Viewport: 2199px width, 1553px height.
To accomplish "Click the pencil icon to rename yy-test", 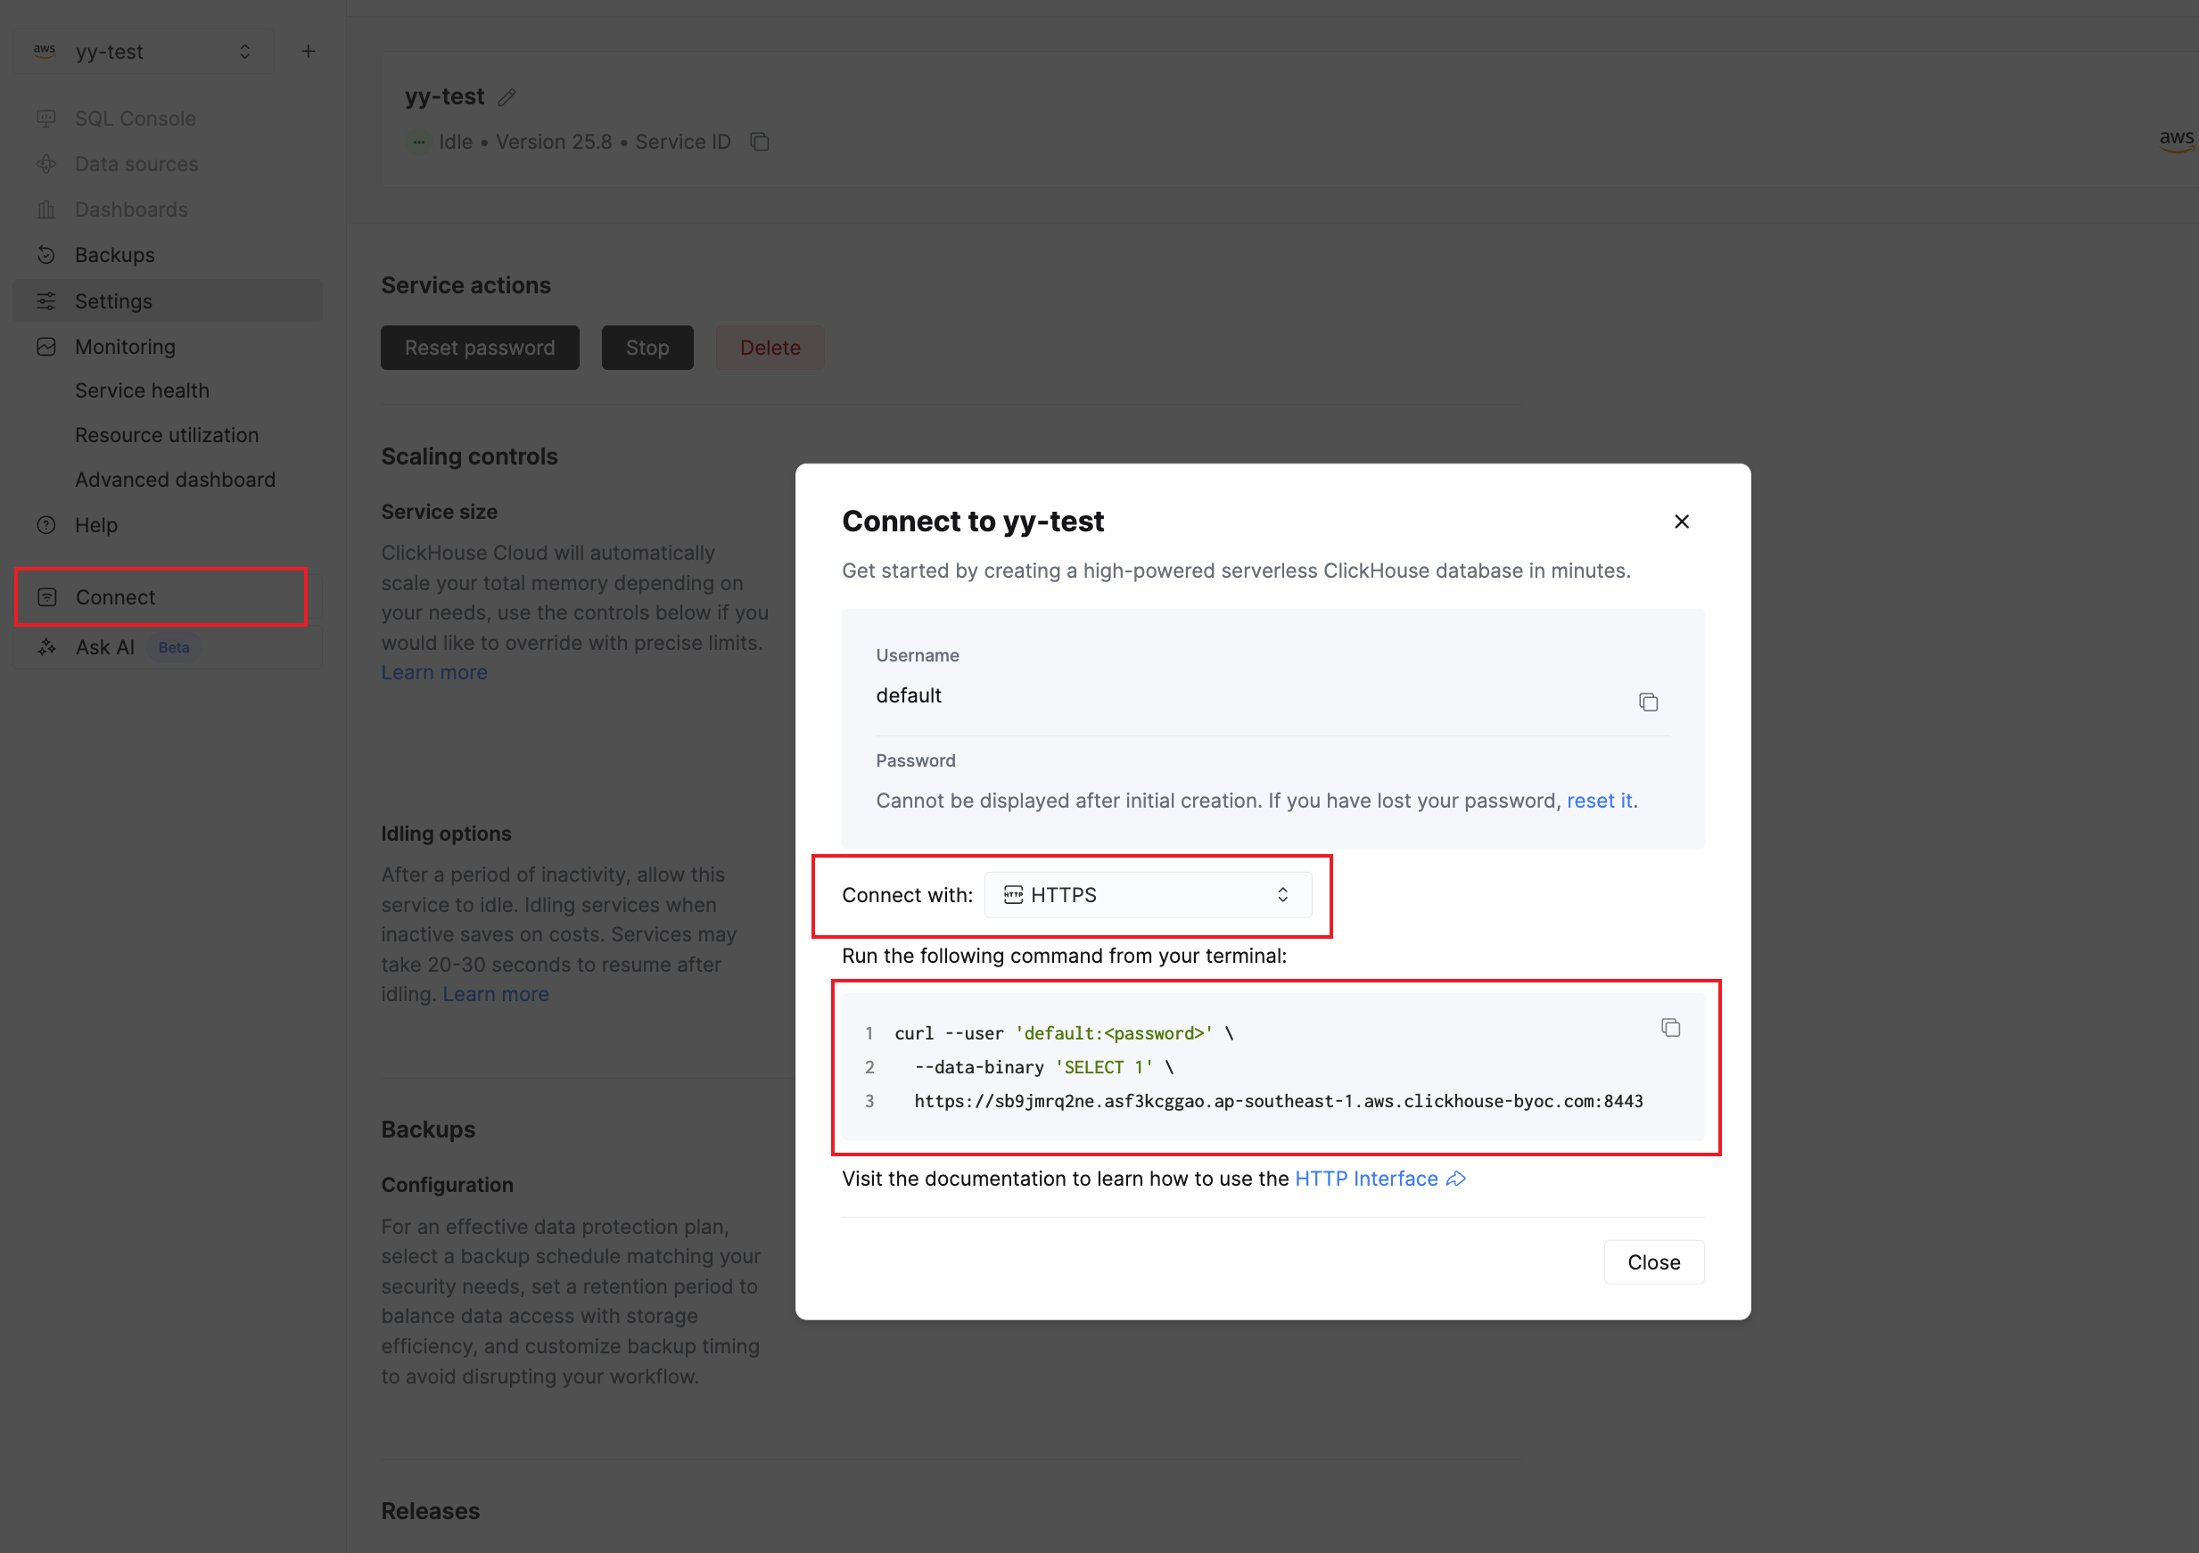I will pos(507,96).
